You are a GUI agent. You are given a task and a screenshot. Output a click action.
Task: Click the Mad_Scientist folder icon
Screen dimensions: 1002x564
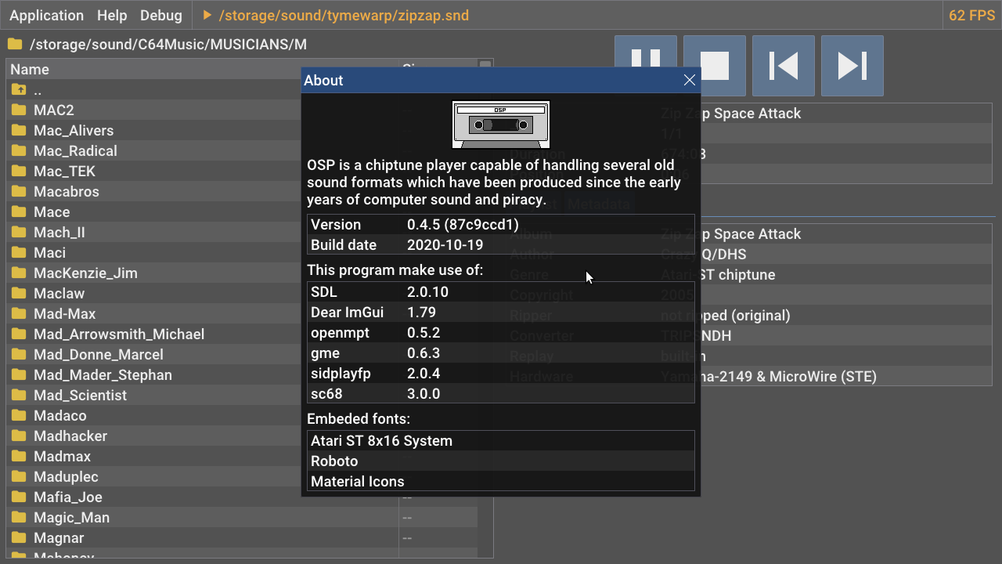pos(19,396)
